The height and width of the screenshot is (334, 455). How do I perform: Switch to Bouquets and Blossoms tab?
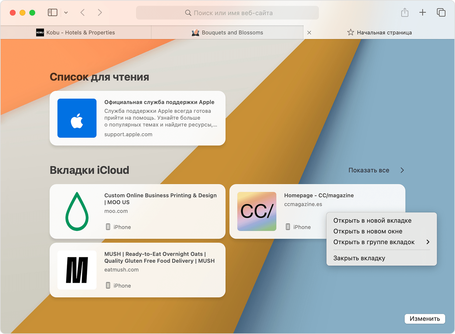[228, 33]
